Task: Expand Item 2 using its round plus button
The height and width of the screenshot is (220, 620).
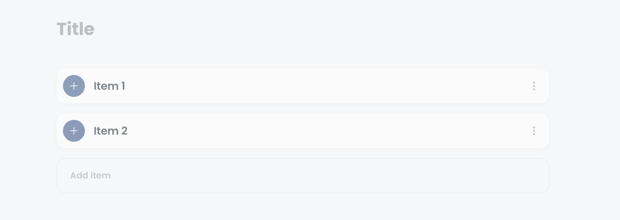Action: pos(74,131)
